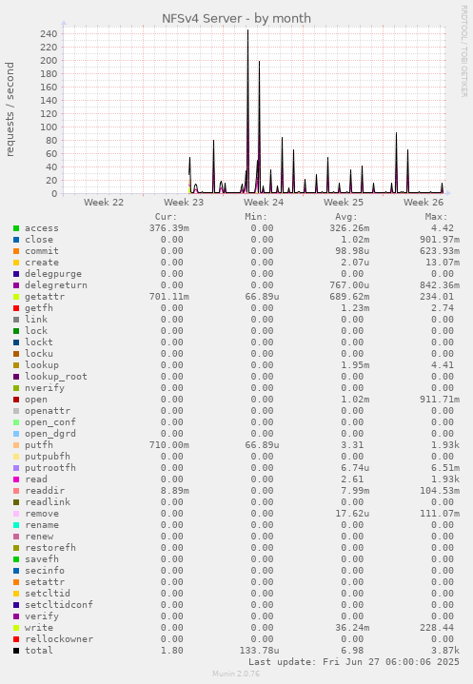Click the 'access' legend label

(x=42, y=228)
